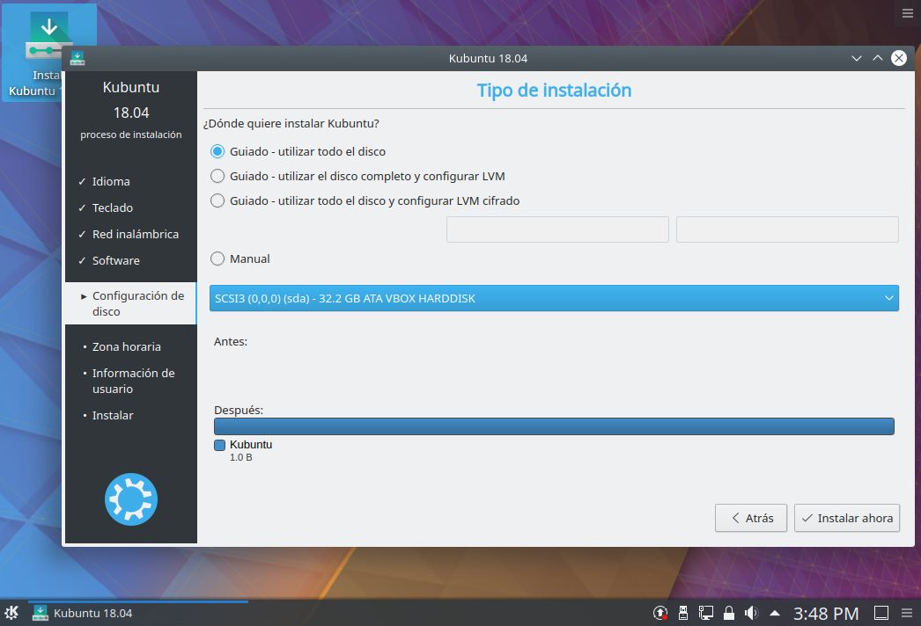The width and height of the screenshot is (921, 626).
Task: Open the SCSI3 sda disk selection dropdown
Action: pyautogui.click(x=554, y=298)
